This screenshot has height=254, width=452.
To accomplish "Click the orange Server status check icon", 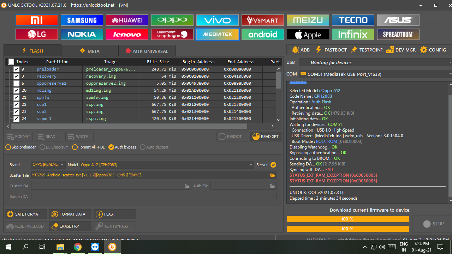I will [x=273, y=165].
